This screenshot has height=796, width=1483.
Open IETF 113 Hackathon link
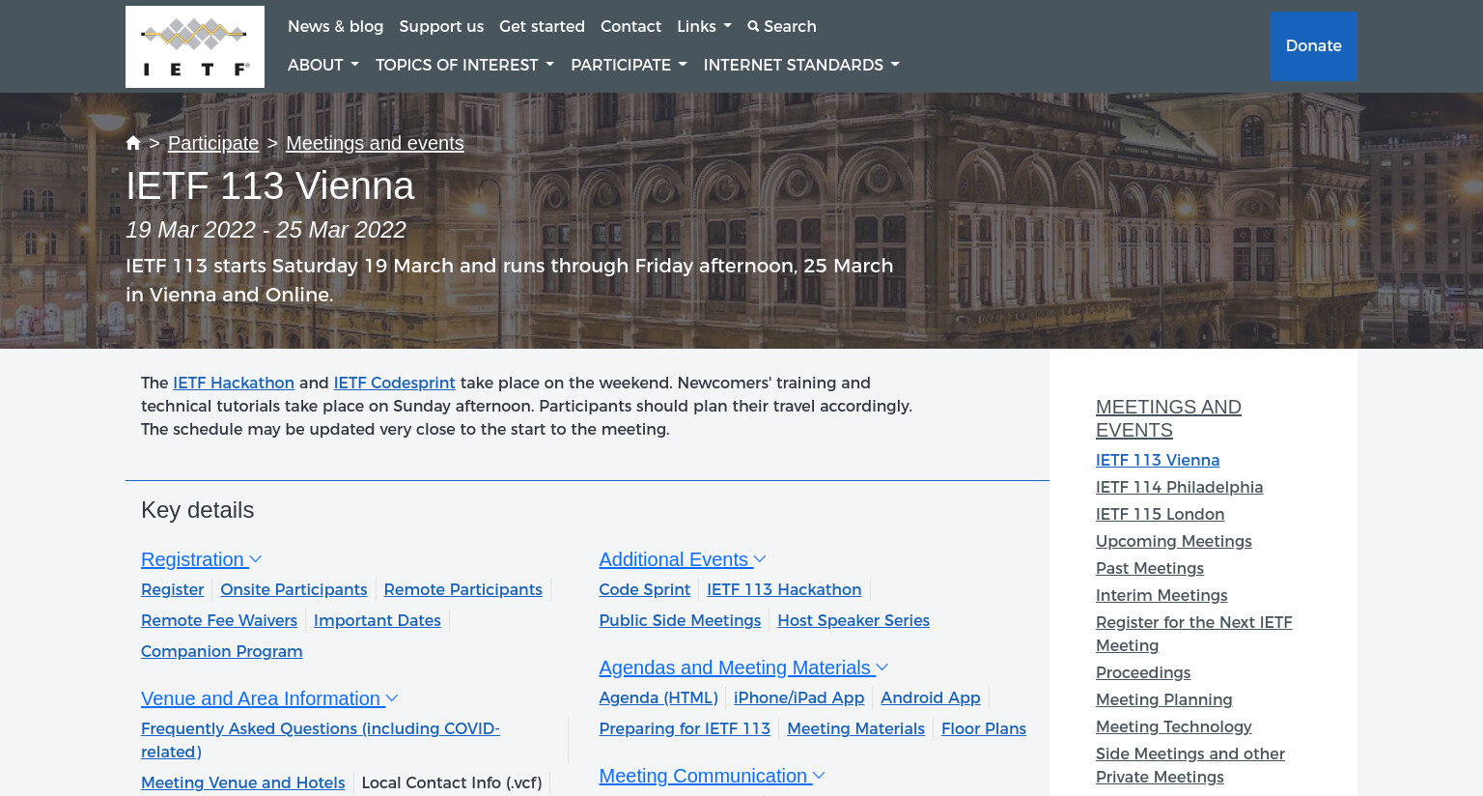(784, 589)
